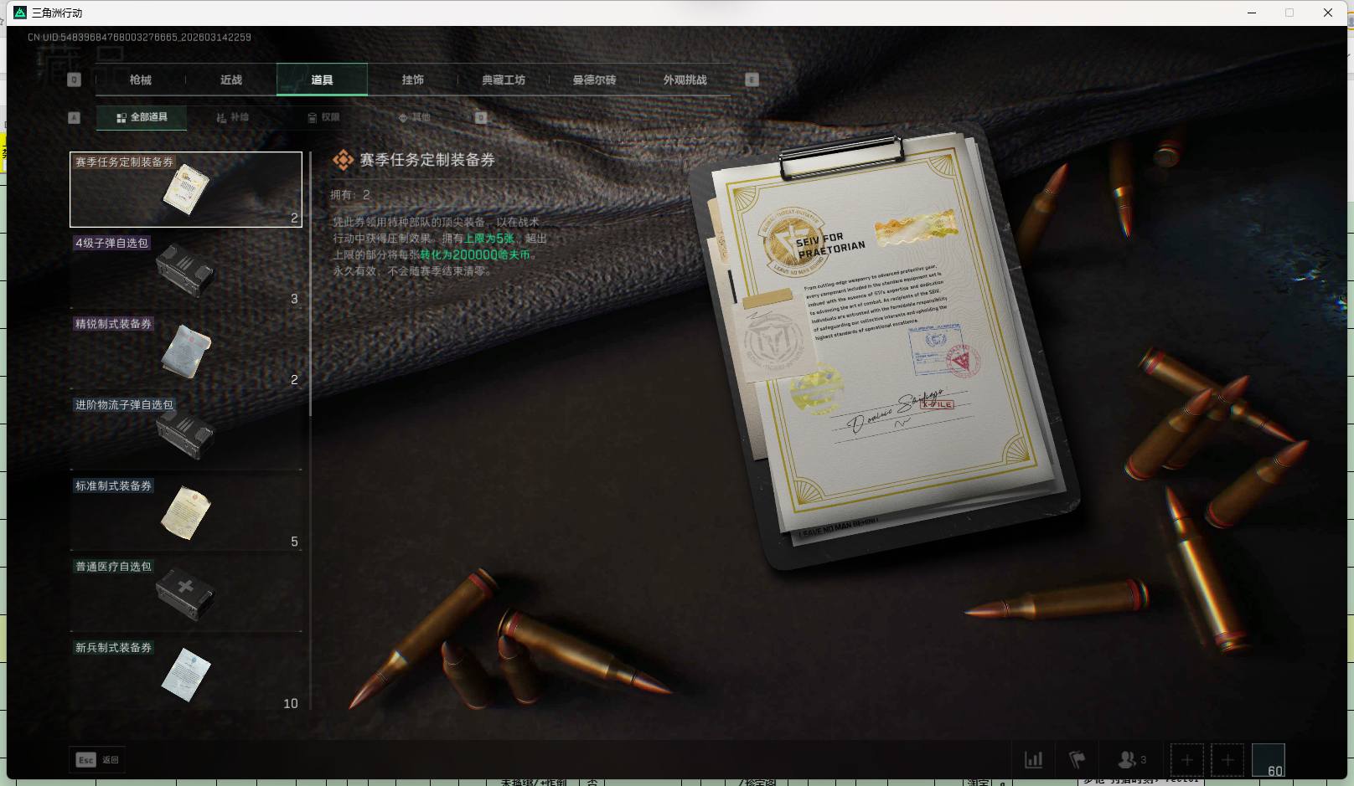Select the 4级子弹自选包 item
The image size is (1354, 786).
coord(186,270)
